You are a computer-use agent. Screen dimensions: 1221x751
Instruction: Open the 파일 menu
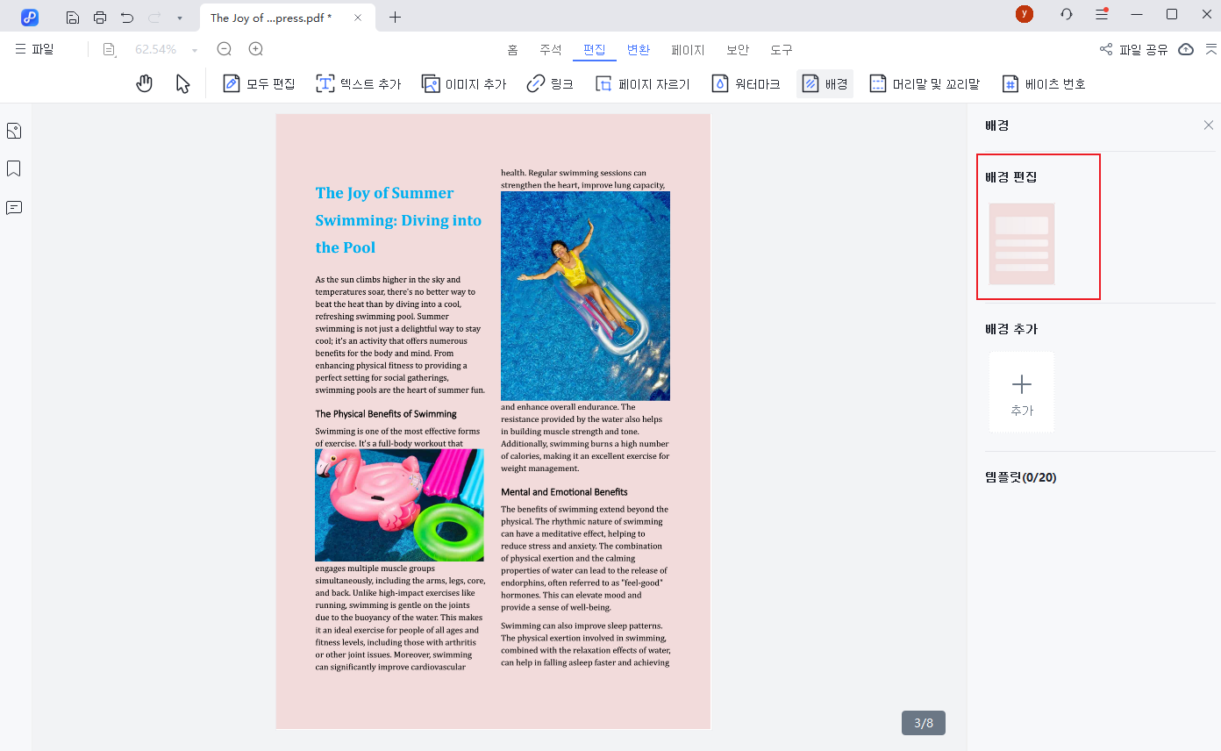coord(35,49)
